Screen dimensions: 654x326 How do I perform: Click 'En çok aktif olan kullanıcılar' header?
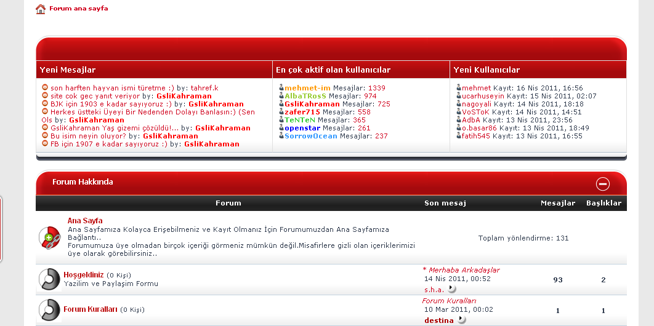pyautogui.click(x=361, y=70)
